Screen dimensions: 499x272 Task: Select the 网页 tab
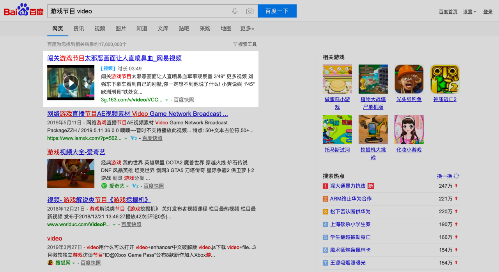click(58, 28)
